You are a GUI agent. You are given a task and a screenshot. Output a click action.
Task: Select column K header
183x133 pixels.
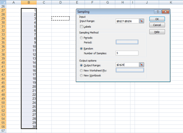[x=171, y=2]
